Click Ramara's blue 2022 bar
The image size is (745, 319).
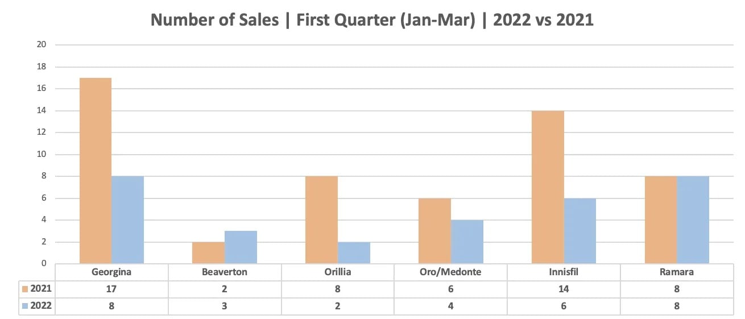[x=693, y=219]
